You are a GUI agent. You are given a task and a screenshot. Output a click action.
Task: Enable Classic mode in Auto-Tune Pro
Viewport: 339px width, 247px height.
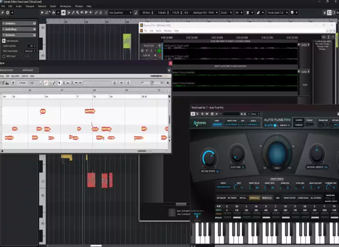click(x=298, y=120)
